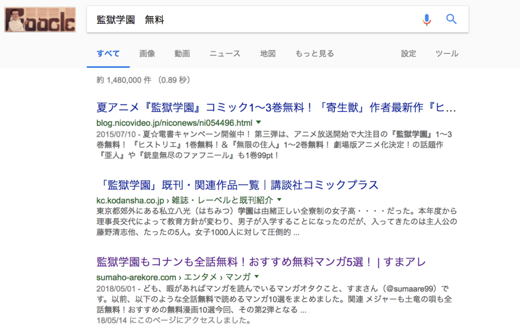Click the 東京都郊外にある私立八光 snippet text
520x330 pixels.
[x=277, y=222]
